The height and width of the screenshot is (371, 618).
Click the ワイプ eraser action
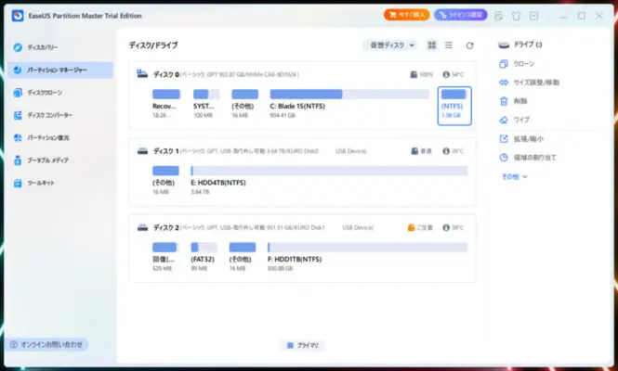point(514,120)
